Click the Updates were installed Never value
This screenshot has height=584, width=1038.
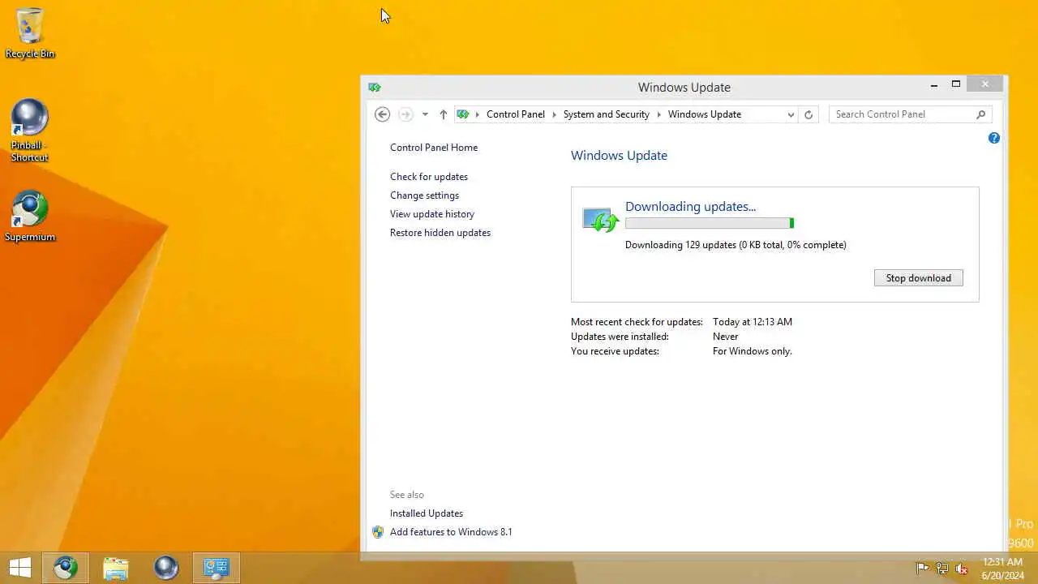click(x=726, y=337)
